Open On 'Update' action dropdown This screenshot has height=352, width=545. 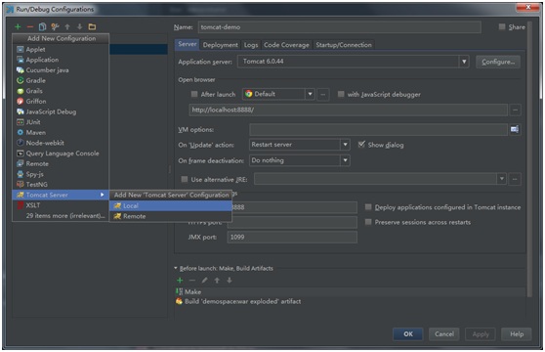(299, 145)
